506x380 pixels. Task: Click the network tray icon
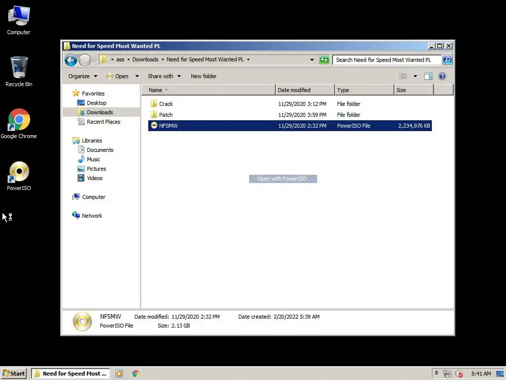tap(447, 374)
